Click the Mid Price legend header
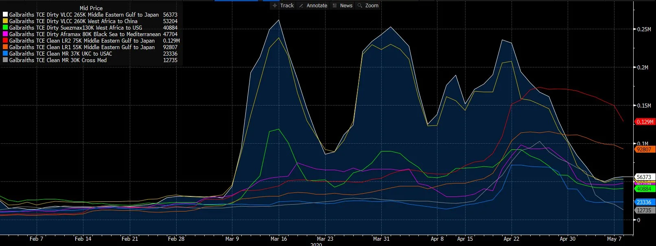The image size is (656, 246). tap(91, 8)
